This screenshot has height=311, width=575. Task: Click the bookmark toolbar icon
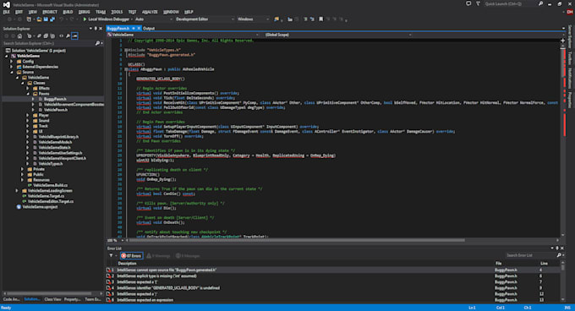click(x=321, y=19)
